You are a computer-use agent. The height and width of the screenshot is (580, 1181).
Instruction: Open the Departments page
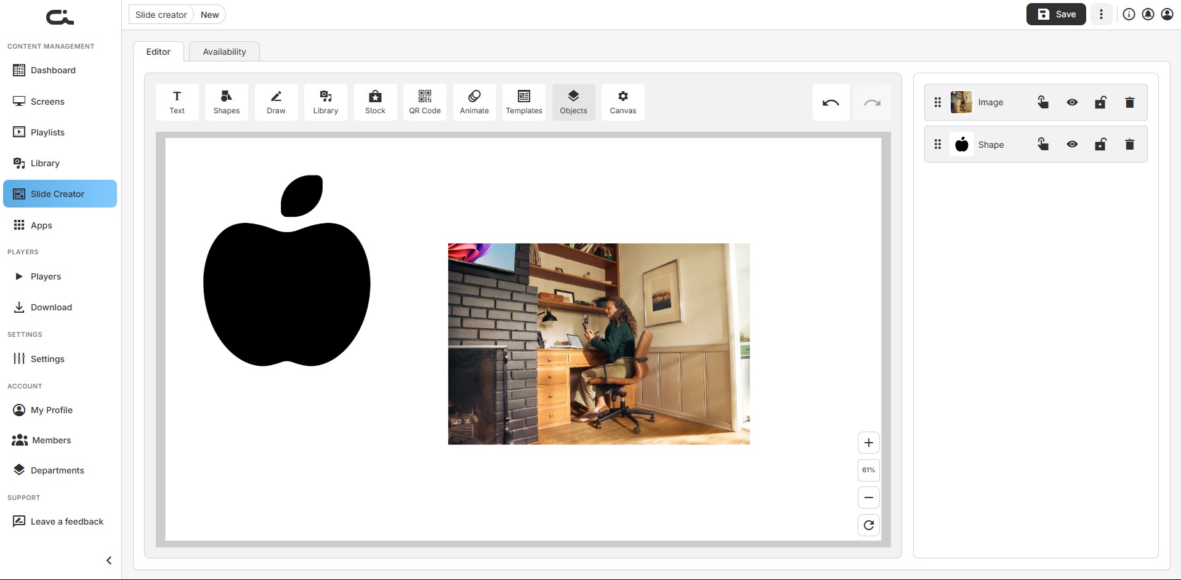pos(60,470)
